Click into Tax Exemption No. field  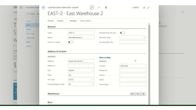133,42
